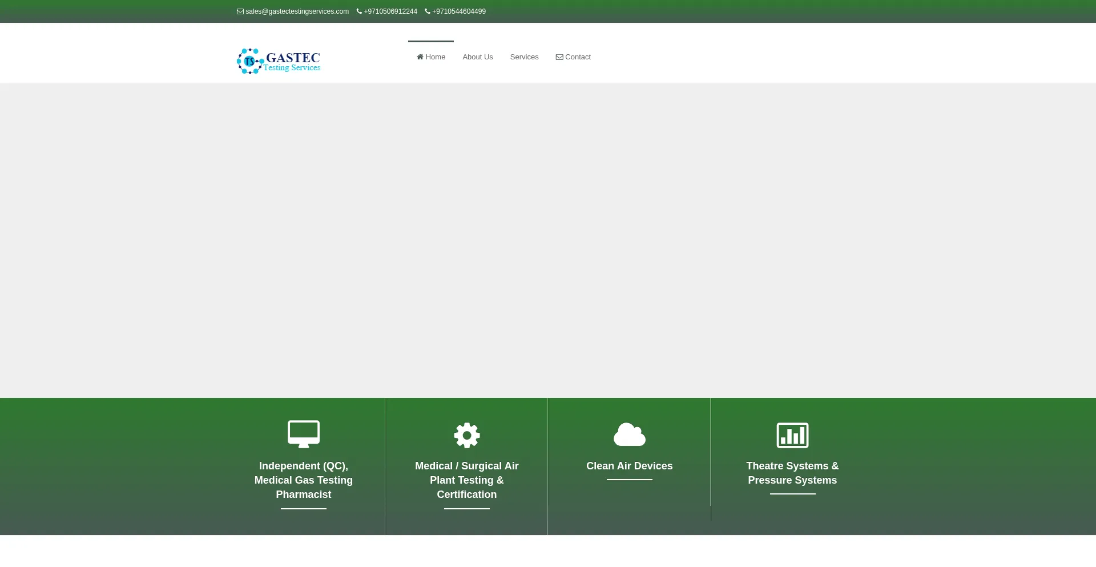This screenshot has height=567, width=1096.
Task: Open the About Us menu item
Action: tap(477, 57)
